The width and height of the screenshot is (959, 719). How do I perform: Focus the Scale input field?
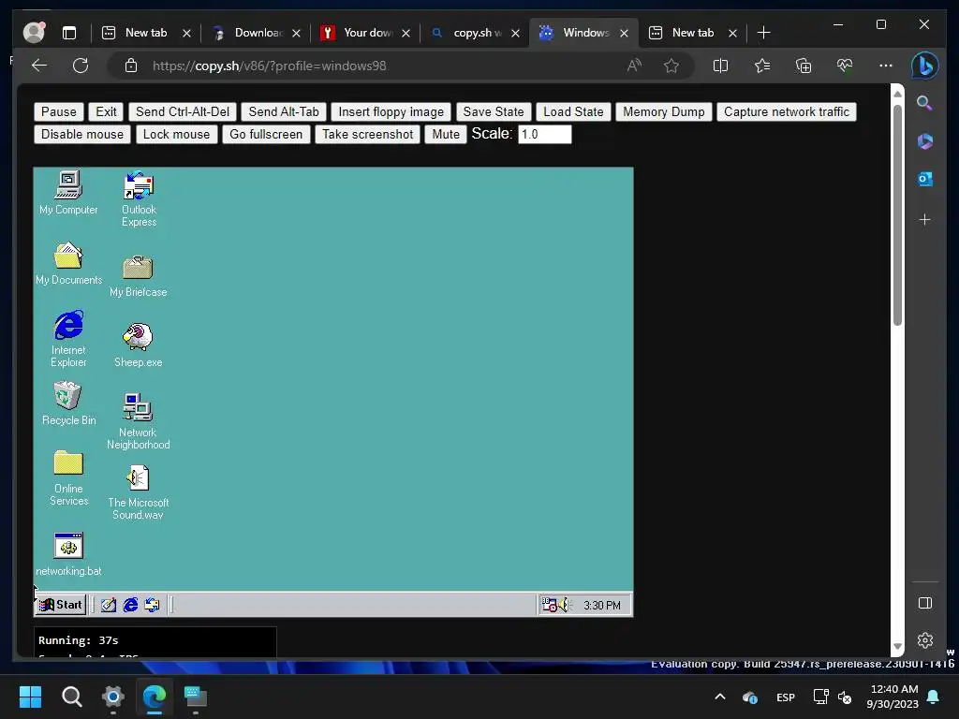click(x=544, y=135)
